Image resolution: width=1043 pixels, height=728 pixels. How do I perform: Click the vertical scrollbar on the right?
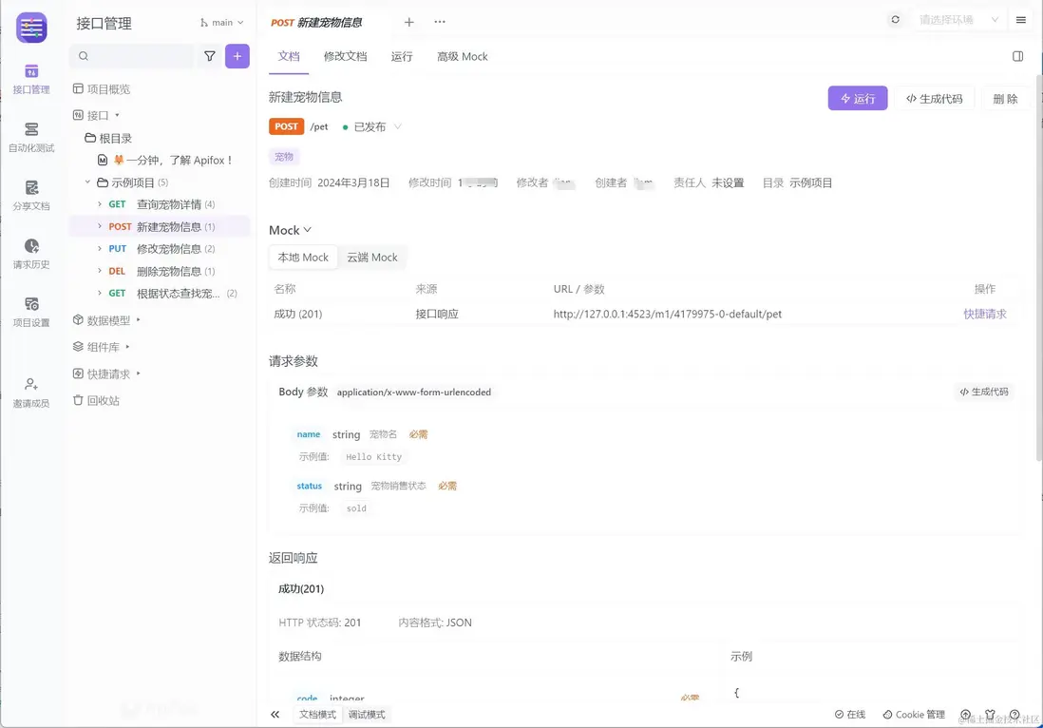(x=1038, y=266)
